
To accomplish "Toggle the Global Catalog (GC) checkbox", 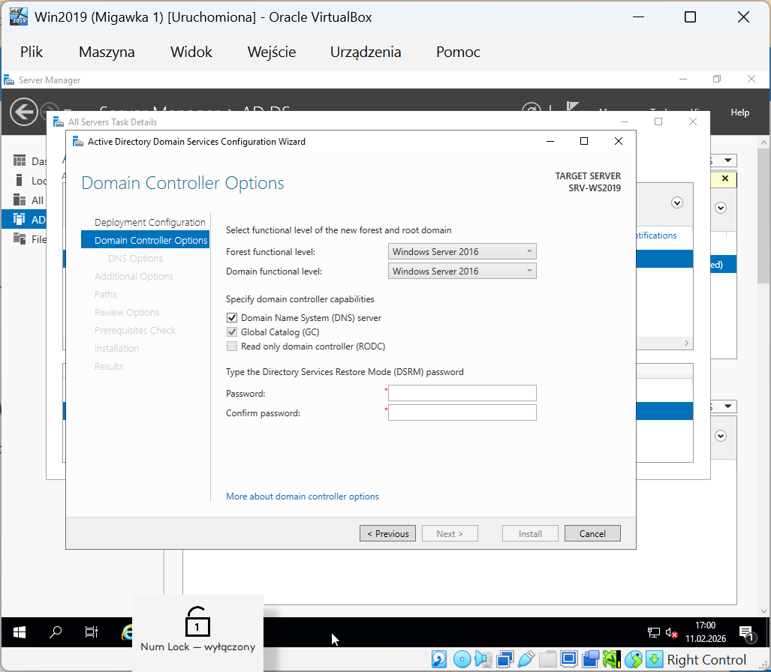I will (232, 331).
